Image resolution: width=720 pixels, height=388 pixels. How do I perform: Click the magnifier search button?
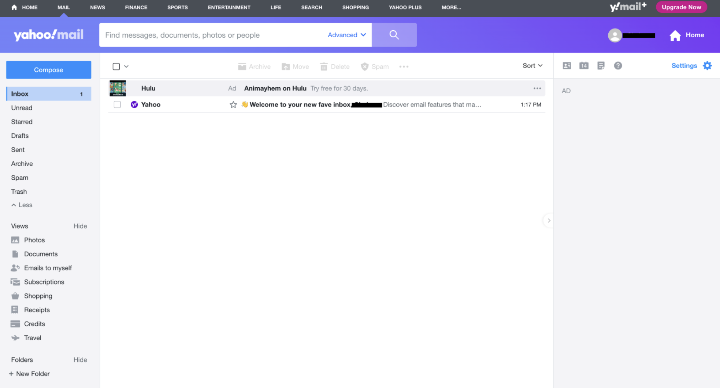click(x=394, y=35)
